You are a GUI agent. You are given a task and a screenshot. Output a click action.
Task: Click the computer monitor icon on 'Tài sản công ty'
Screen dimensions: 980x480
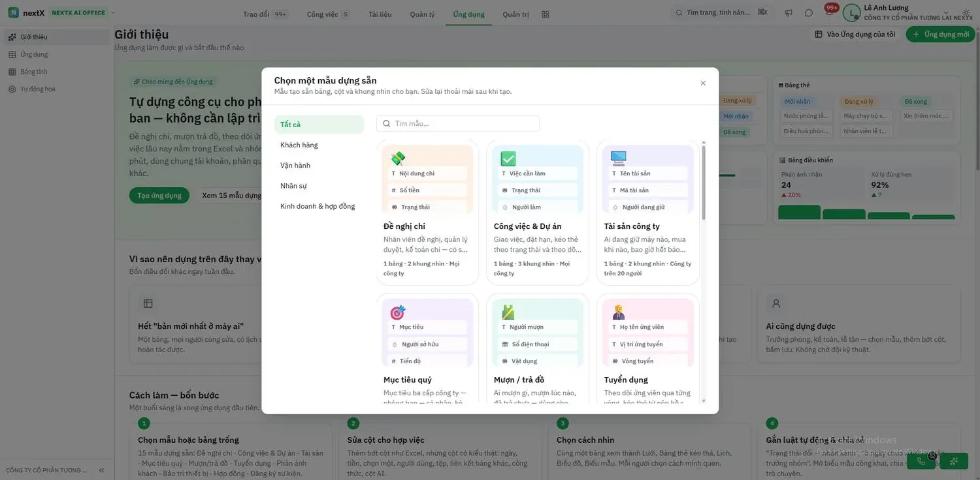(618, 158)
